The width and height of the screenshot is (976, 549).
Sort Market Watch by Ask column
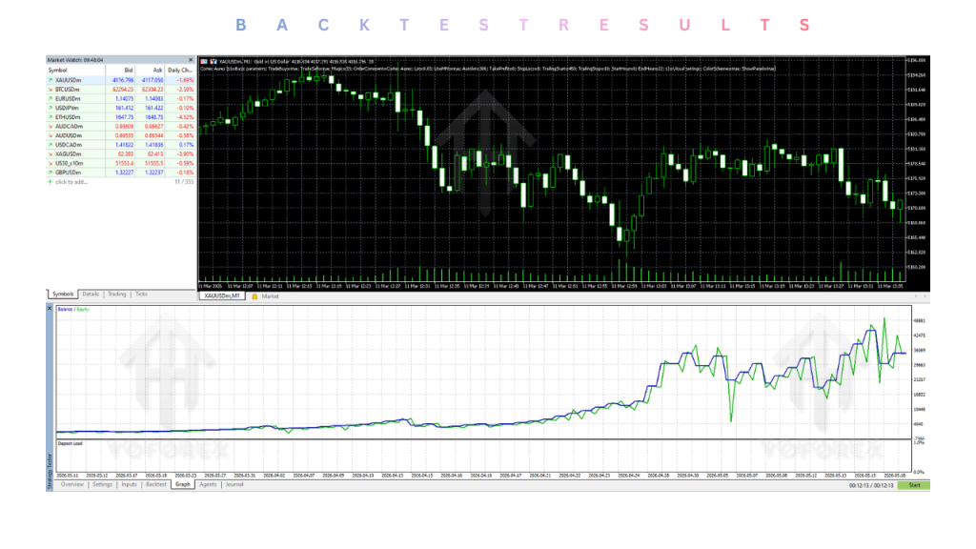click(150, 71)
